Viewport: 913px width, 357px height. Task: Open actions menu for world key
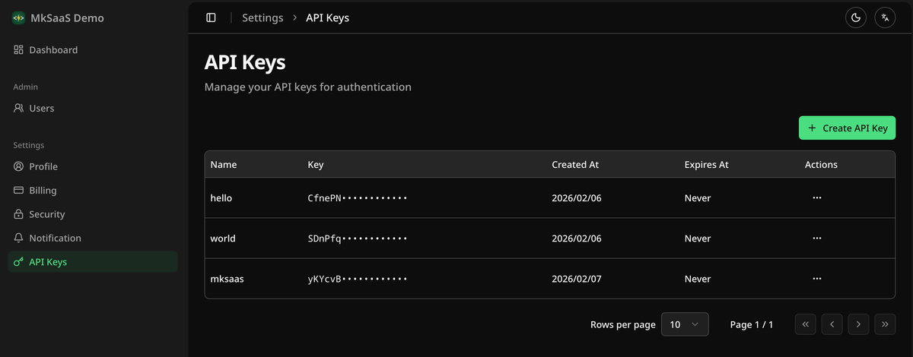point(816,238)
